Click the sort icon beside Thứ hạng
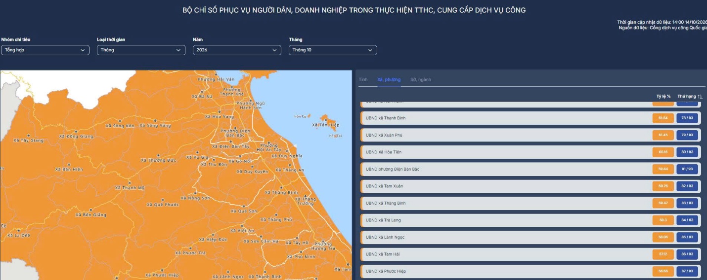This screenshot has width=707, height=280. (700, 97)
